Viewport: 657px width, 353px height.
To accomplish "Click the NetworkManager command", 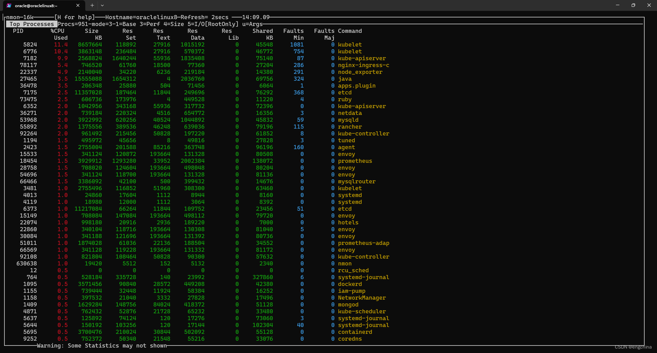I will tap(362, 298).
